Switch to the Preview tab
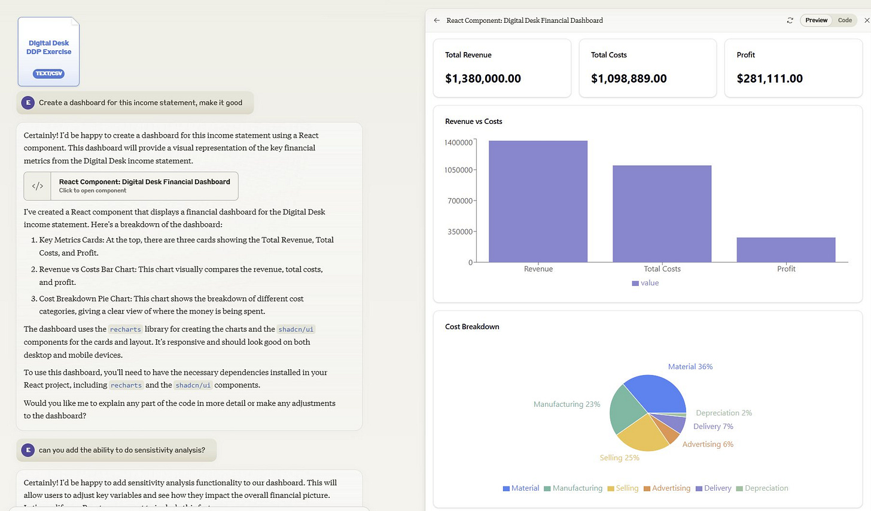871x511 pixels. (x=816, y=20)
